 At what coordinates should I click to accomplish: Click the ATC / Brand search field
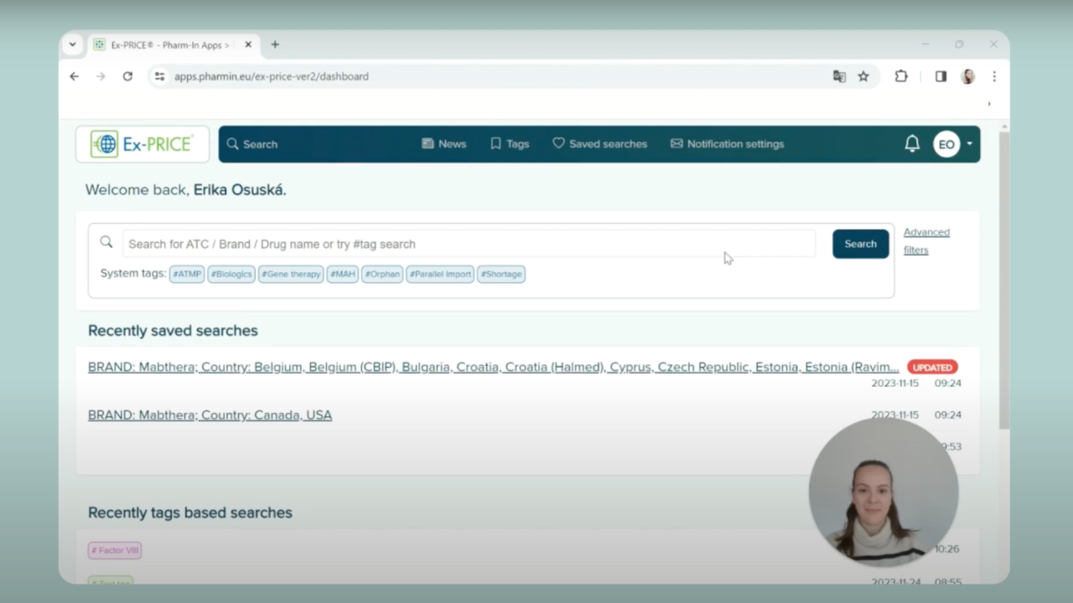(x=468, y=244)
